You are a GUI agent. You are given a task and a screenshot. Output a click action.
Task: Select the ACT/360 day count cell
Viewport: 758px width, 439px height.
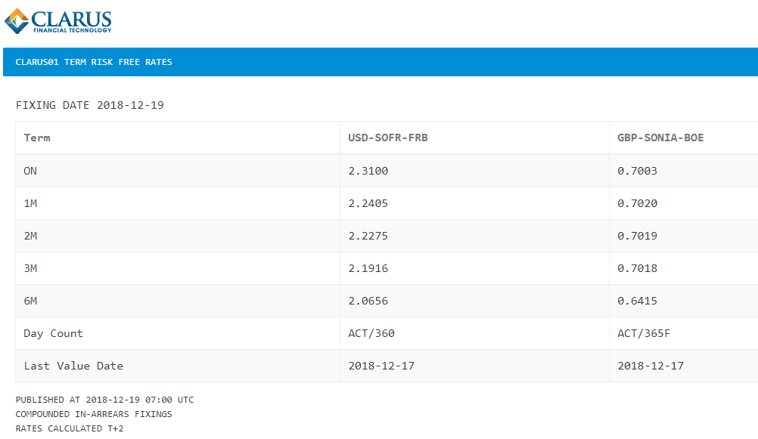tap(371, 333)
